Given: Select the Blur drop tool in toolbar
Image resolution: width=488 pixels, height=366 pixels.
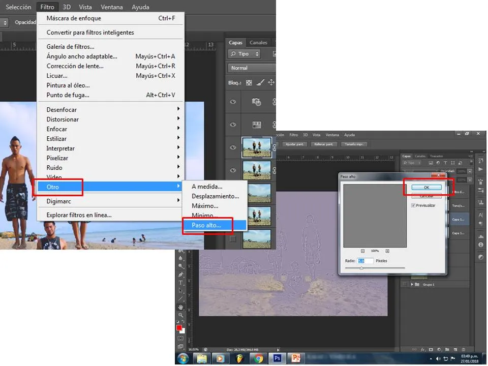Looking at the screenshot, I should pos(180,258).
